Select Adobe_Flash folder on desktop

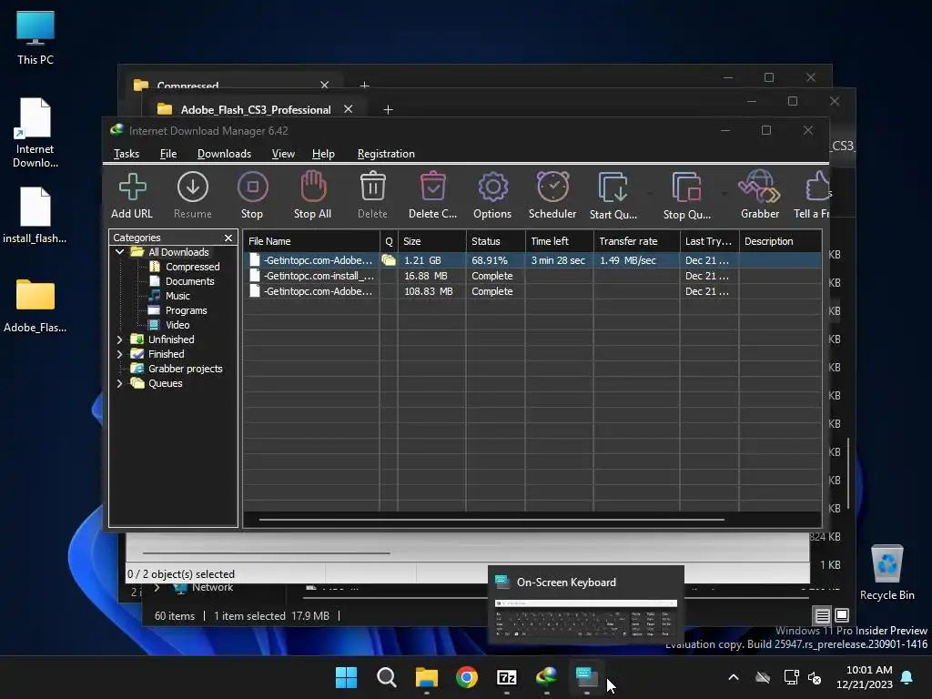(35, 306)
